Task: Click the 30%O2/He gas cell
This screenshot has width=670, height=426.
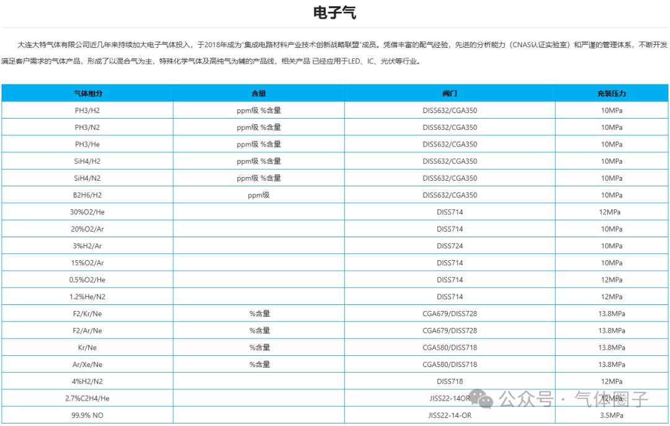Action: pos(87,212)
